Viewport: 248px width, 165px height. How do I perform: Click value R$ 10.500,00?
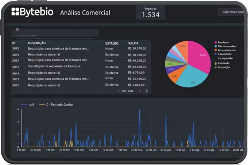(x=137, y=55)
